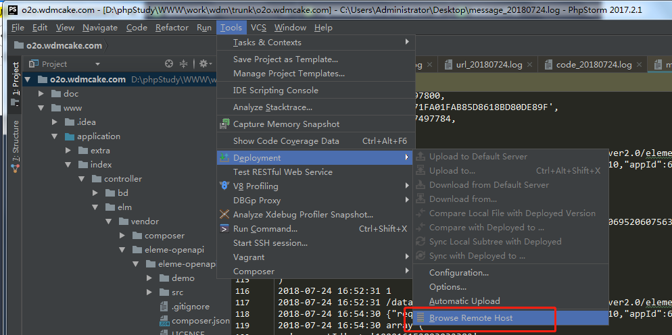Close the code_20180724.log tab
Viewport: 672px width, 335px height.
click(x=640, y=65)
